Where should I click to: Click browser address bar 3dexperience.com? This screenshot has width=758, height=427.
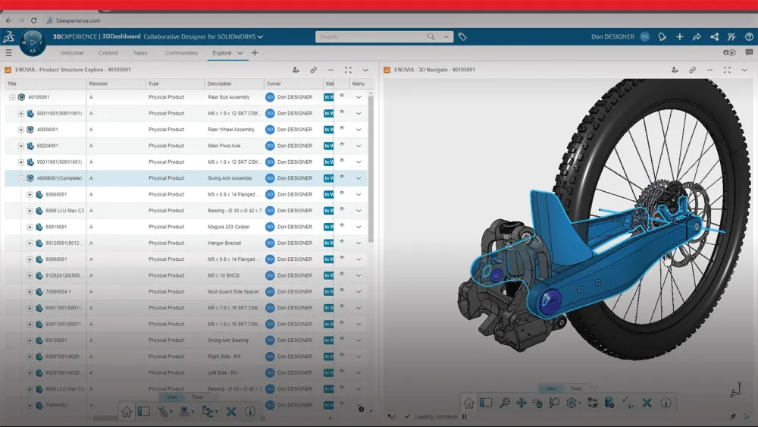pos(78,20)
